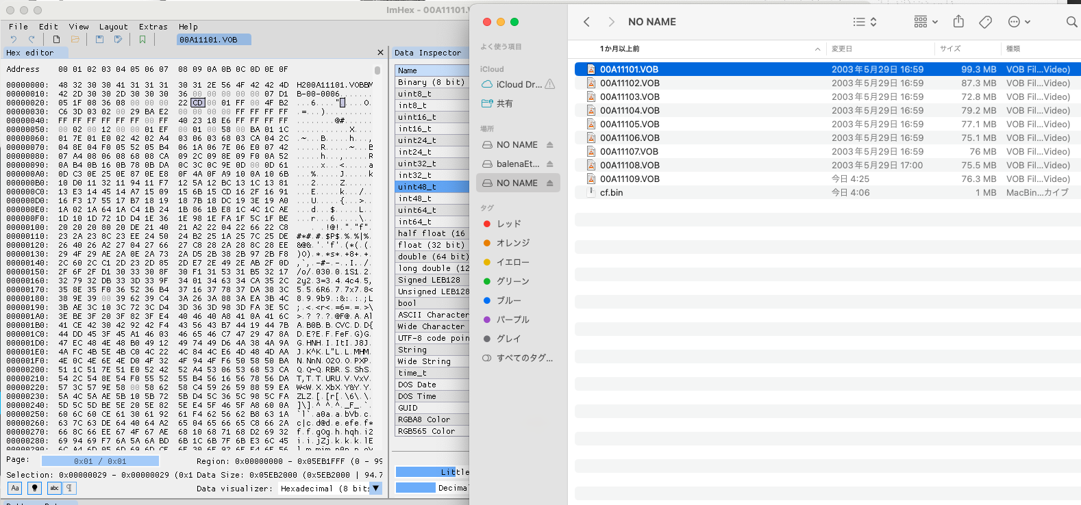1081x505 pixels.
Task: Eject the first NO NAME volume
Action: tap(550, 145)
